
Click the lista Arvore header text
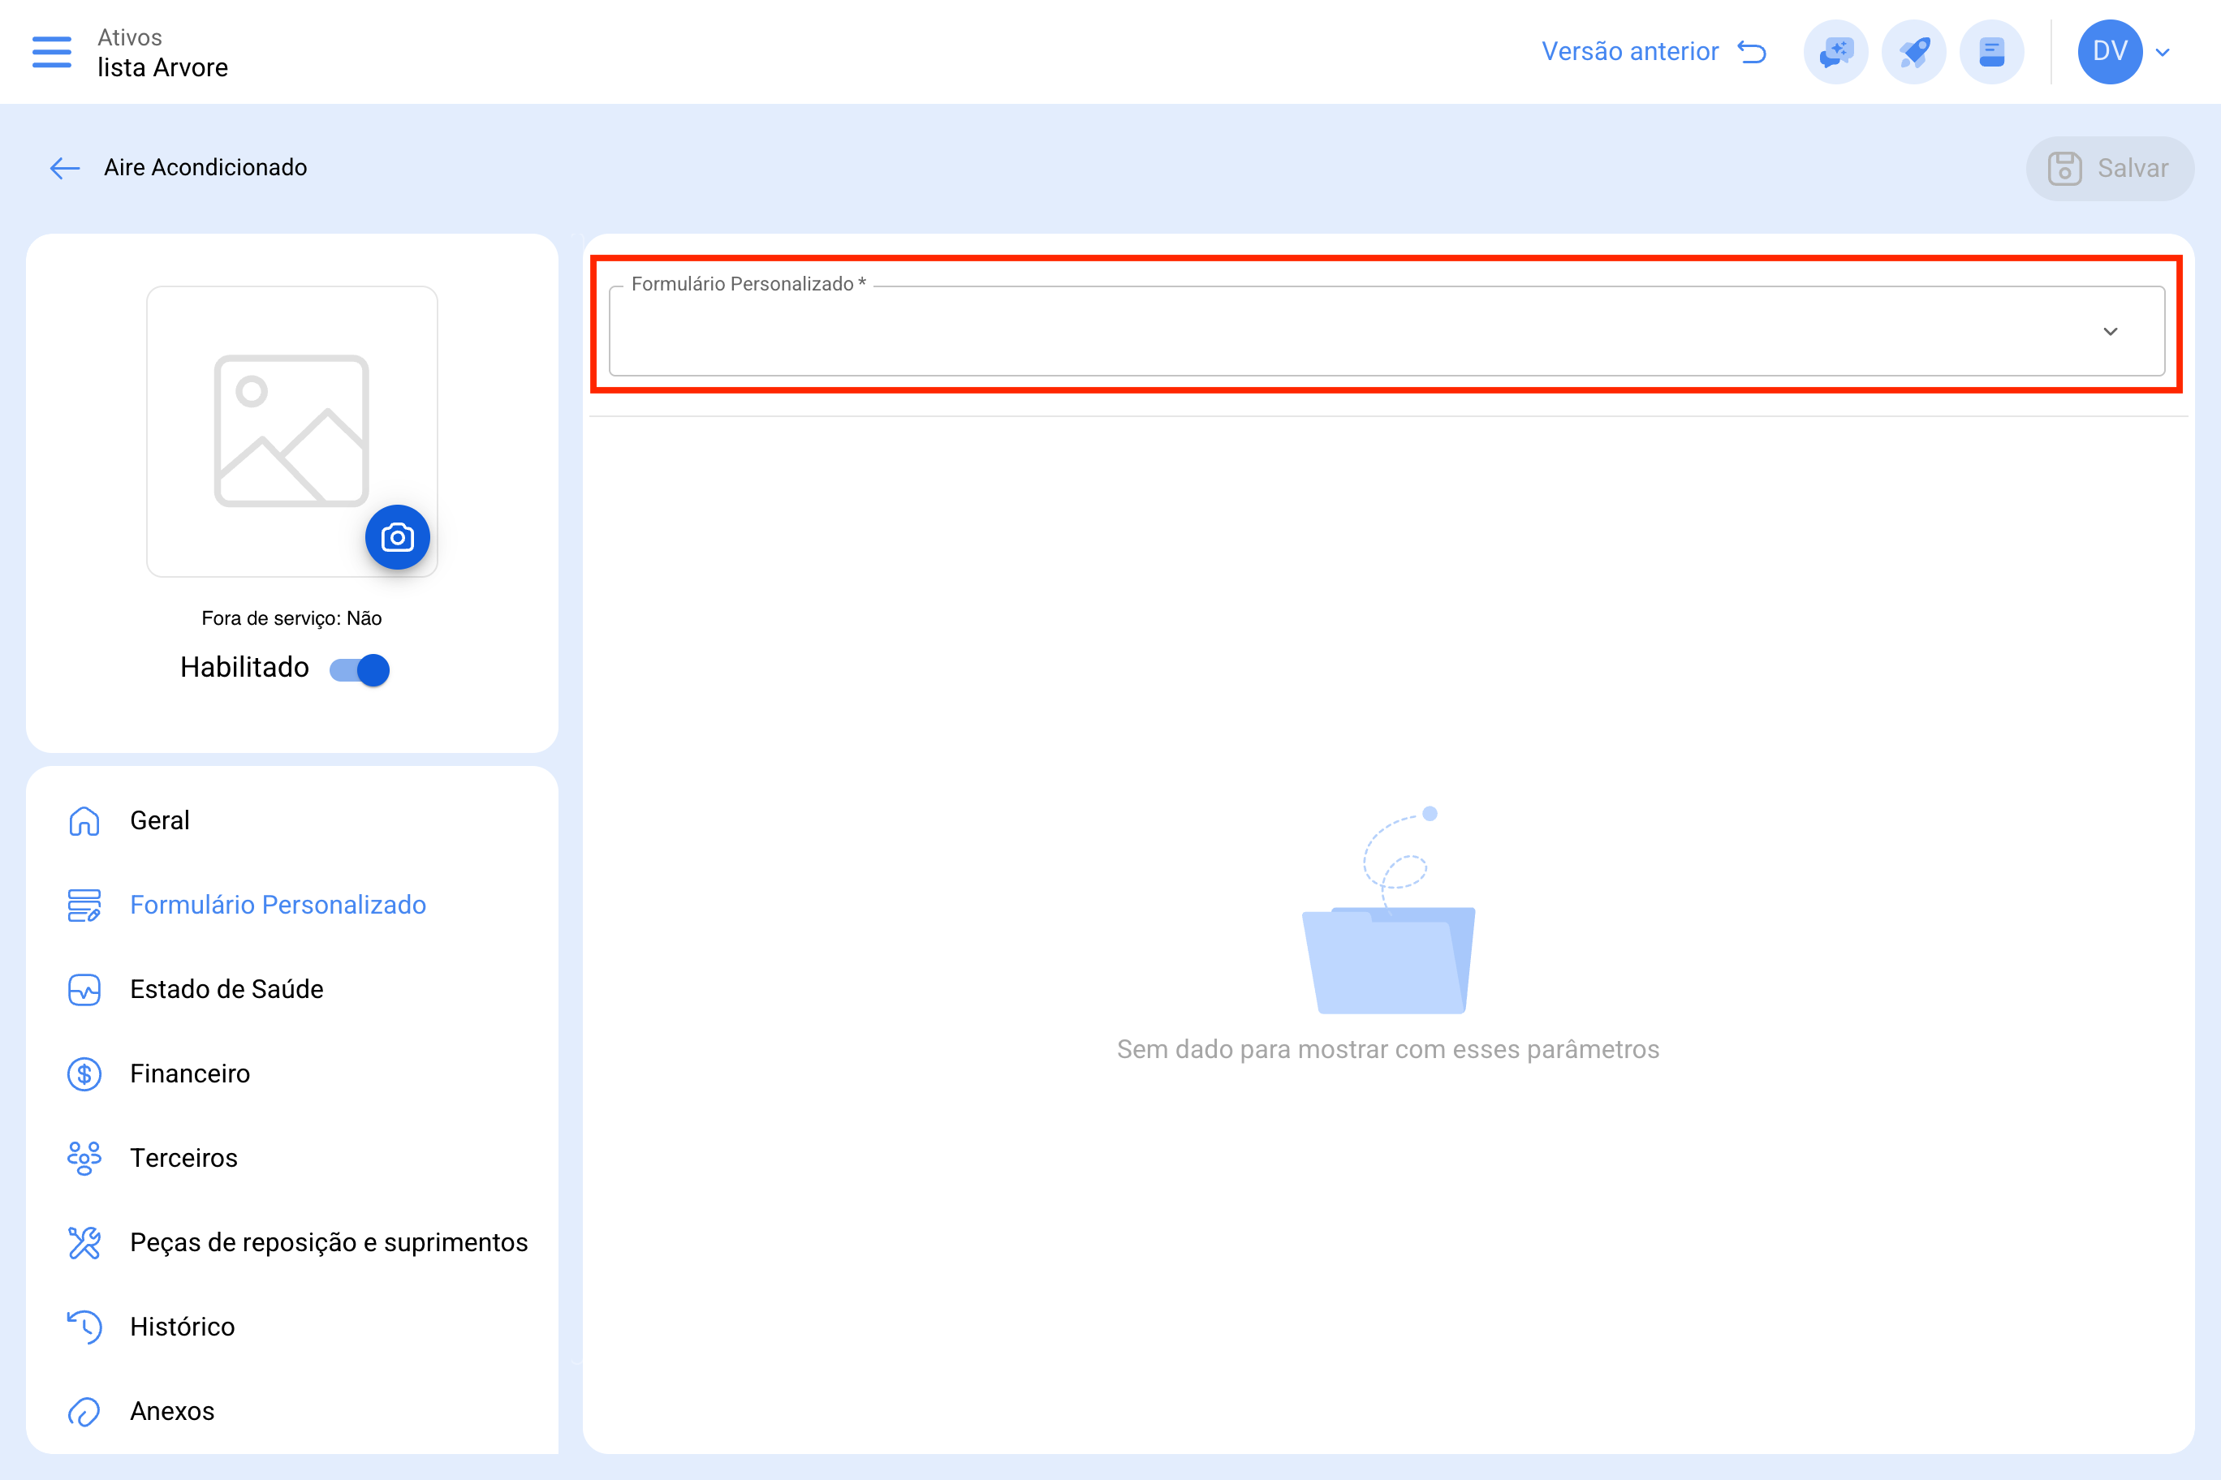(x=162, y=68)
